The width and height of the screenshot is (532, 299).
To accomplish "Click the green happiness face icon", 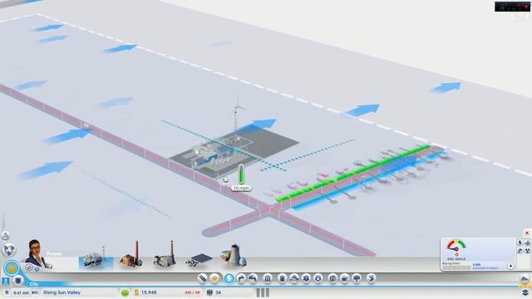I will pos(125,292).
